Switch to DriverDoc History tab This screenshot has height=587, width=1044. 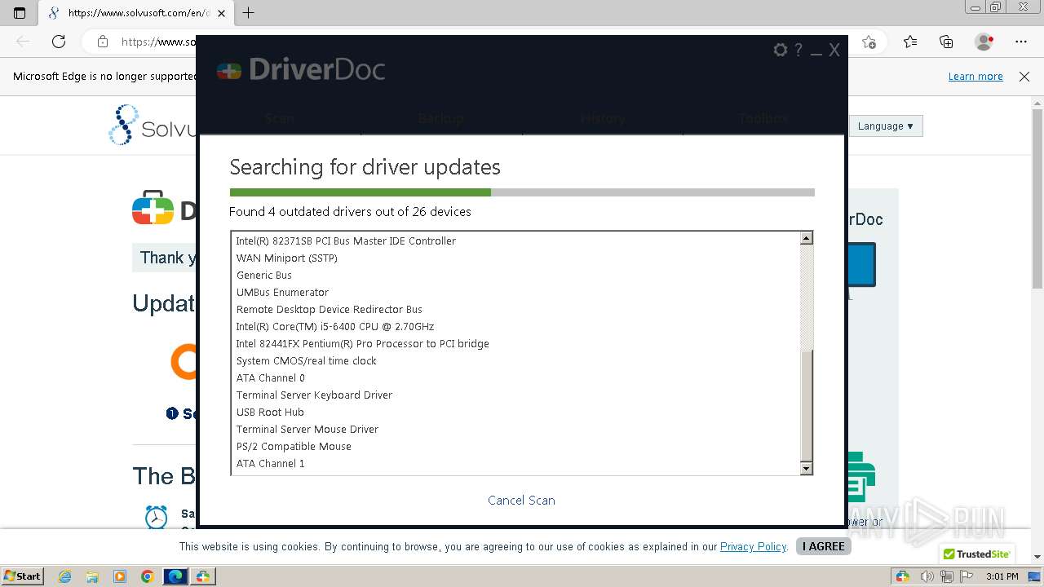click(x=602, y=118)
